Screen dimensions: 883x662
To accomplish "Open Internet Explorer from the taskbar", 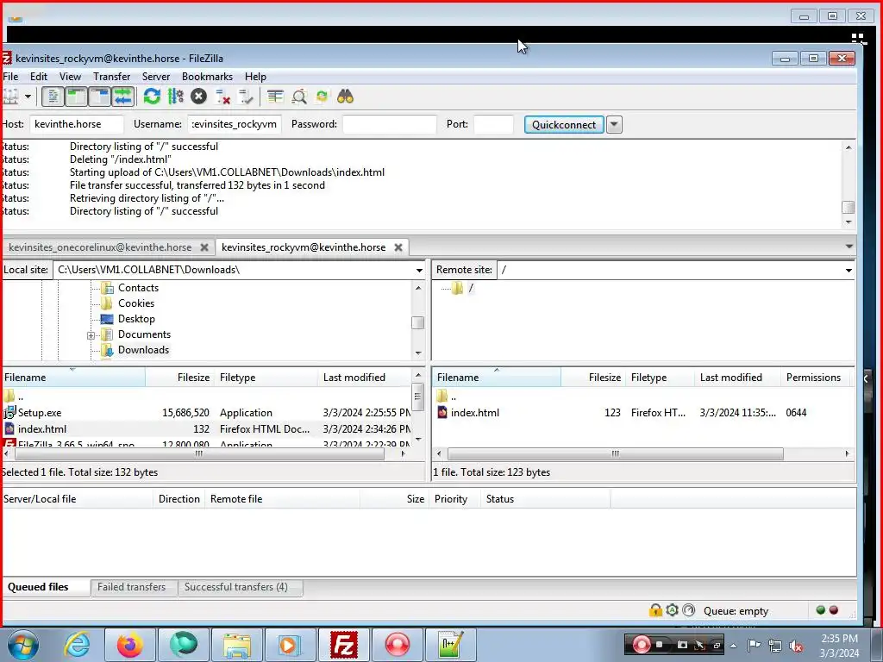I will click(x=76, y=645).
